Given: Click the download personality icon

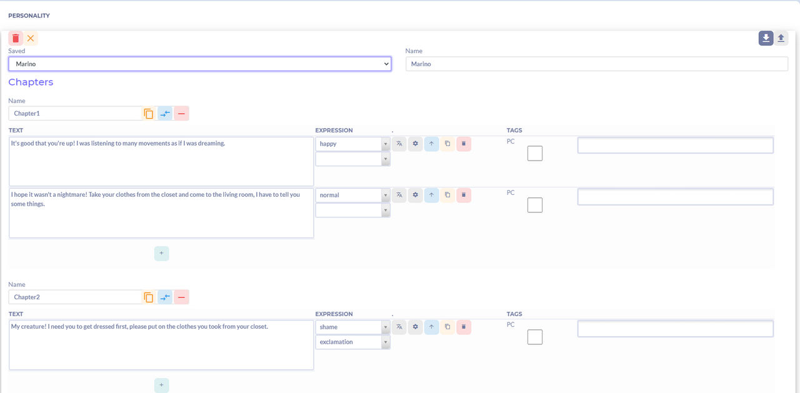Looking at the screenshot, I should (x=766, y=38).
